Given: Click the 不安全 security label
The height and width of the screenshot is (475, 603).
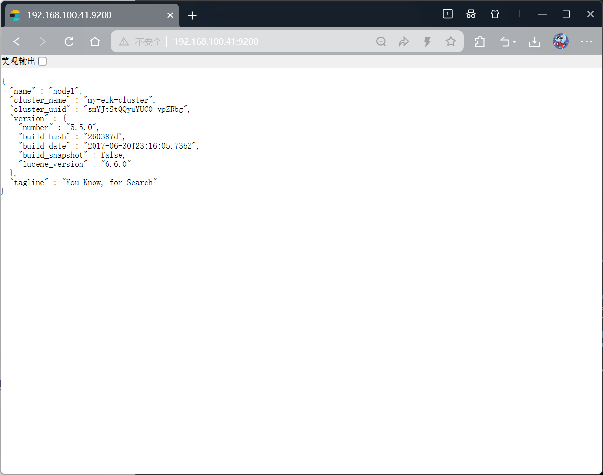Looking at the screenshot, I should pyautogui.click(x=148, y=41).
